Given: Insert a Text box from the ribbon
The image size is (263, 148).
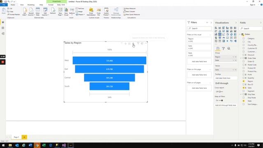Looking at the screenshot, I should pos(80,8).
